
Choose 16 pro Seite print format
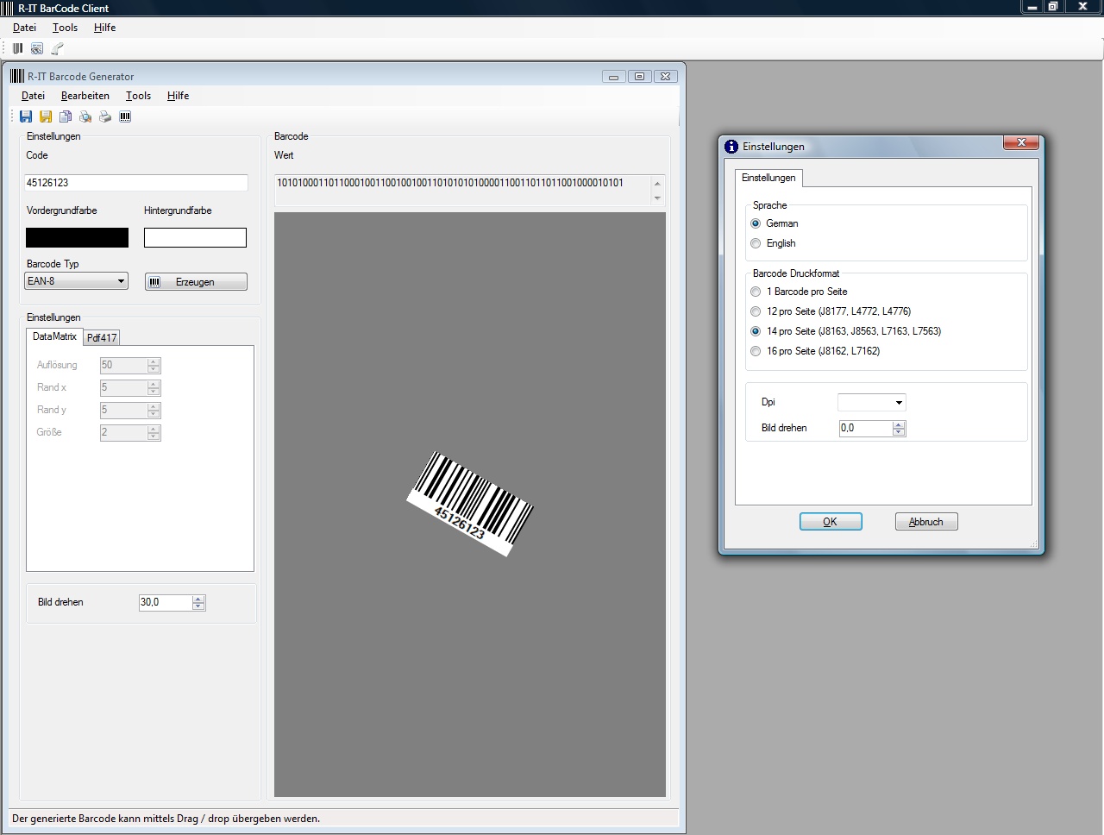[756, 351]
